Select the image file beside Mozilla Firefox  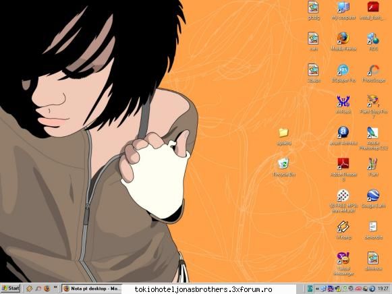pos(313,41)
